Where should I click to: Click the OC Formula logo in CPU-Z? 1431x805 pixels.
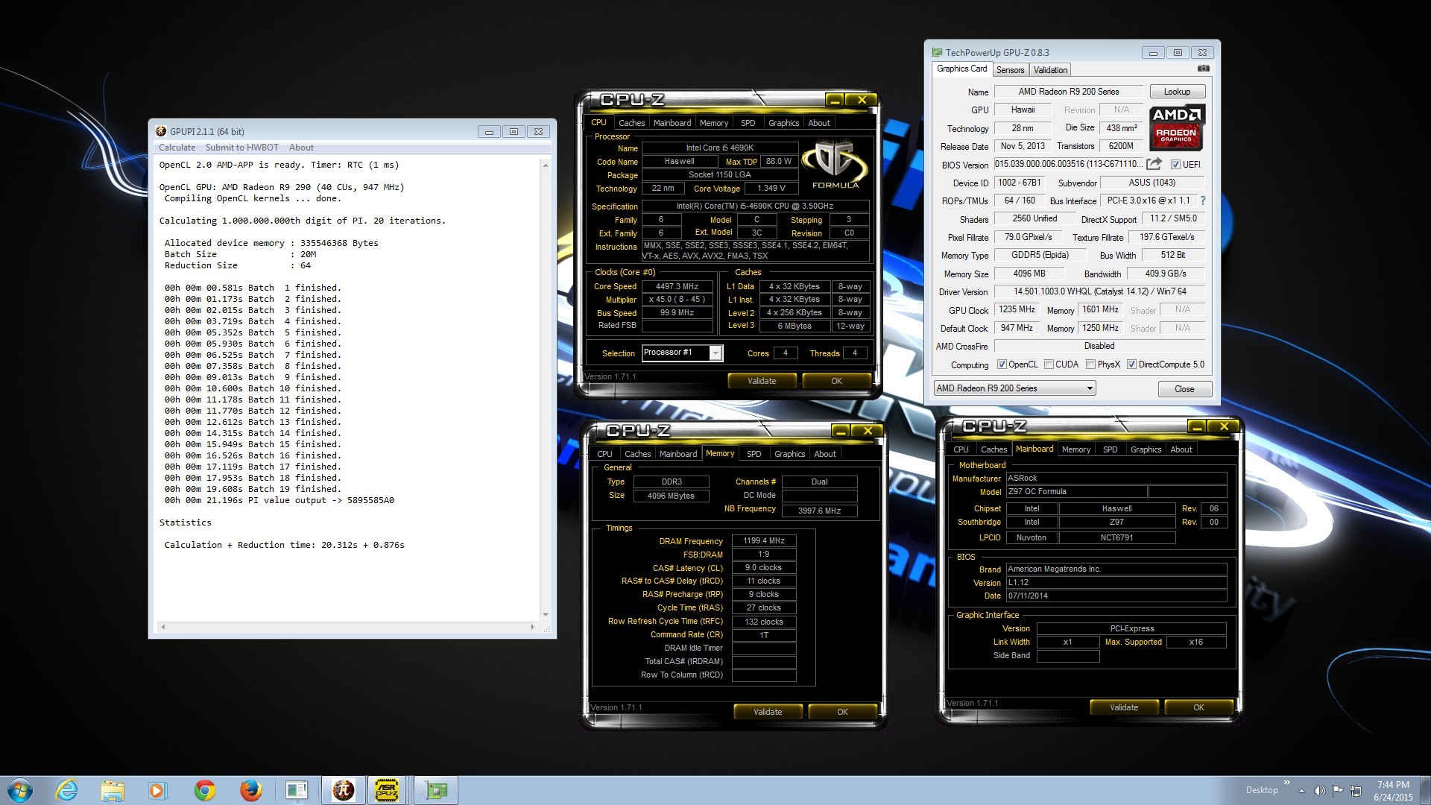(835, 163)
